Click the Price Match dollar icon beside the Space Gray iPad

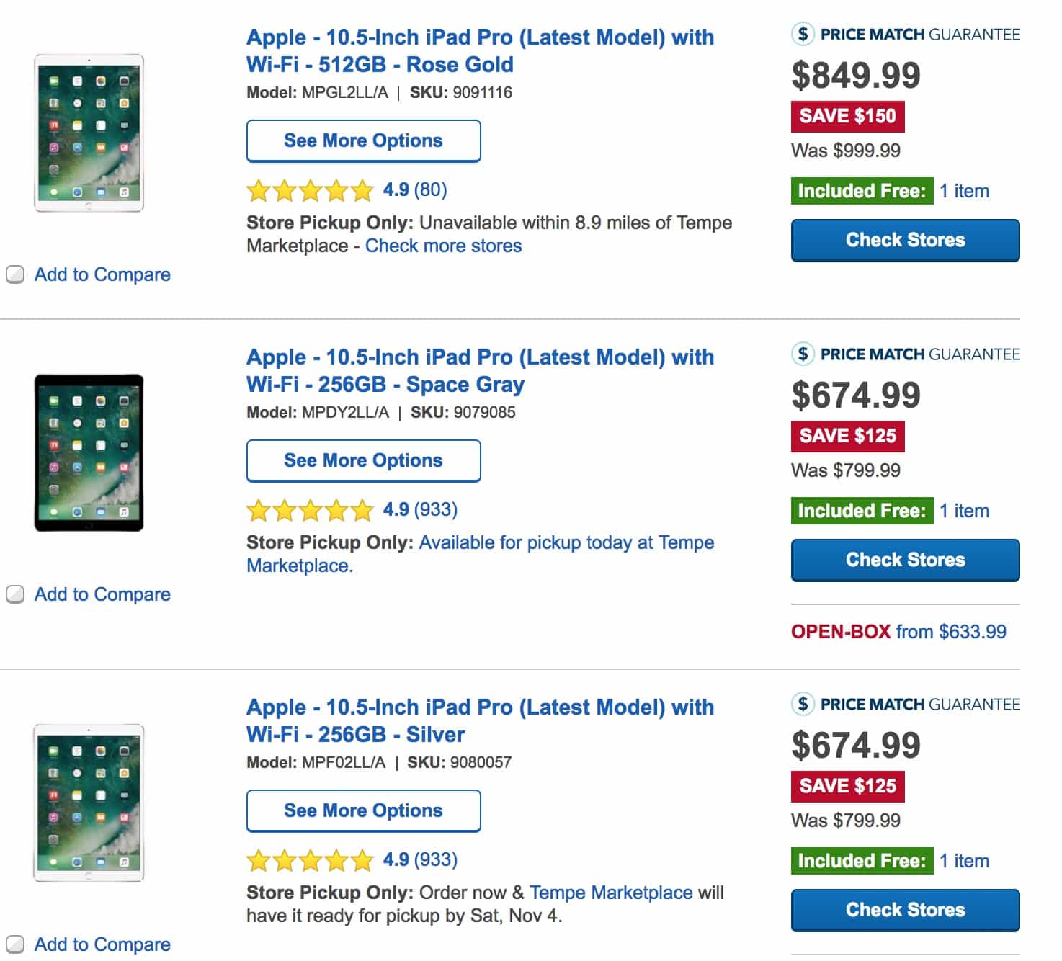pyautogui.click(x=802, y=354)
